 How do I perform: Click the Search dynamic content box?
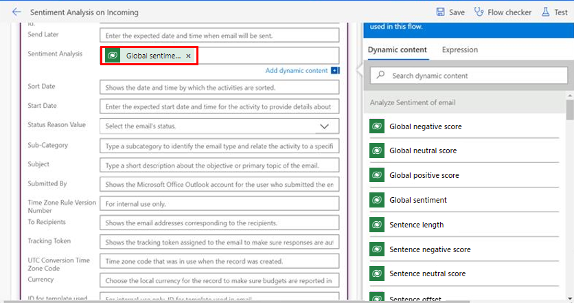pos(468,76)
